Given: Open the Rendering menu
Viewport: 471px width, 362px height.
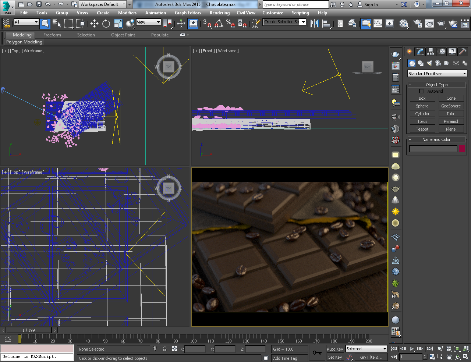Looking at the screenshot, I should point(219,13).
